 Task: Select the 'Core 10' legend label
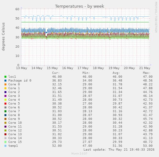tap(15, 123)
